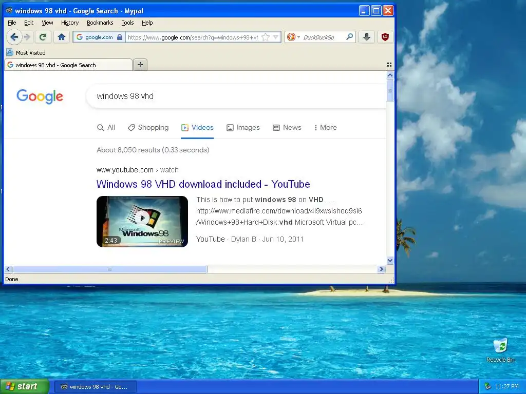The width and height of the screenshot is (526, 394).
Task: Click the 'Done' status bar text
Action: [12, 279]
